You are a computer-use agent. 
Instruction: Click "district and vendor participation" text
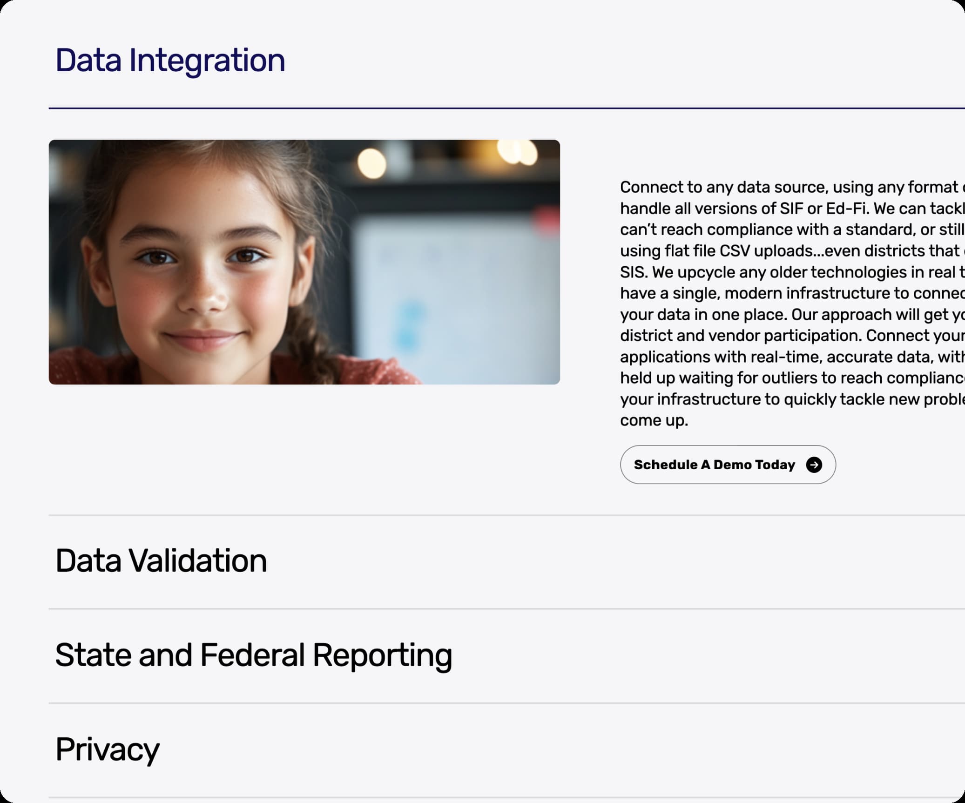pos(740,336)
